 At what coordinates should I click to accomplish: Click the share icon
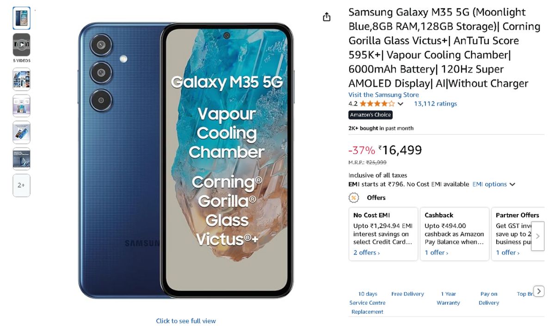[327, 17]
